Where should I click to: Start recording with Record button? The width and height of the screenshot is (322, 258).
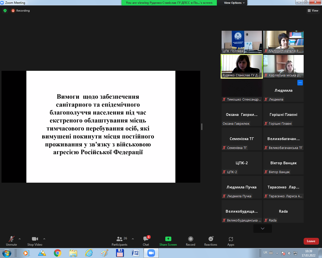click(190, 241)
